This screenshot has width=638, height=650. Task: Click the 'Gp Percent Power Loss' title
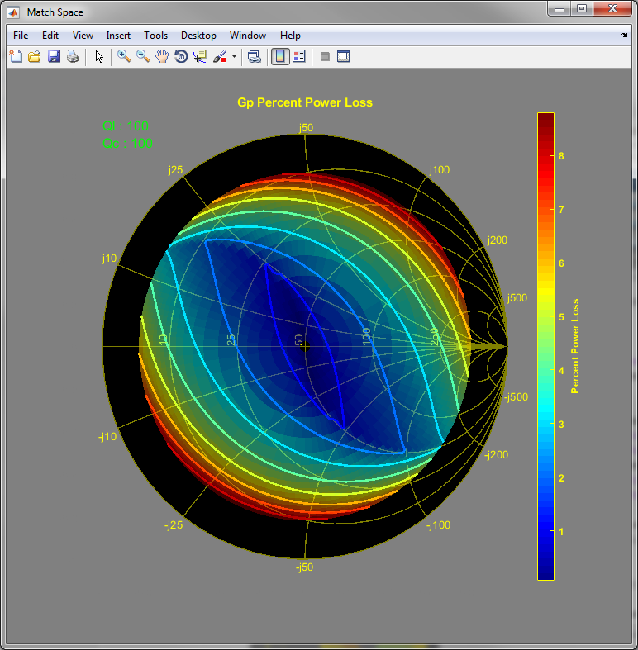point(305,102)
